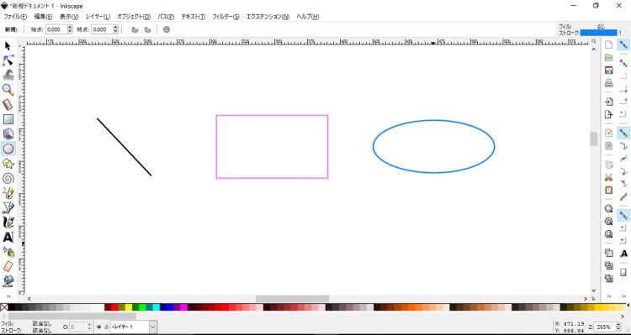Toggle the layer lock icon
Viewport: 631px width, 335px height.
pos(106,327)
